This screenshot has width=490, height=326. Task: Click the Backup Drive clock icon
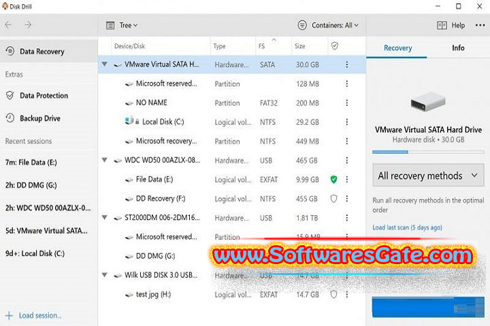10,118
